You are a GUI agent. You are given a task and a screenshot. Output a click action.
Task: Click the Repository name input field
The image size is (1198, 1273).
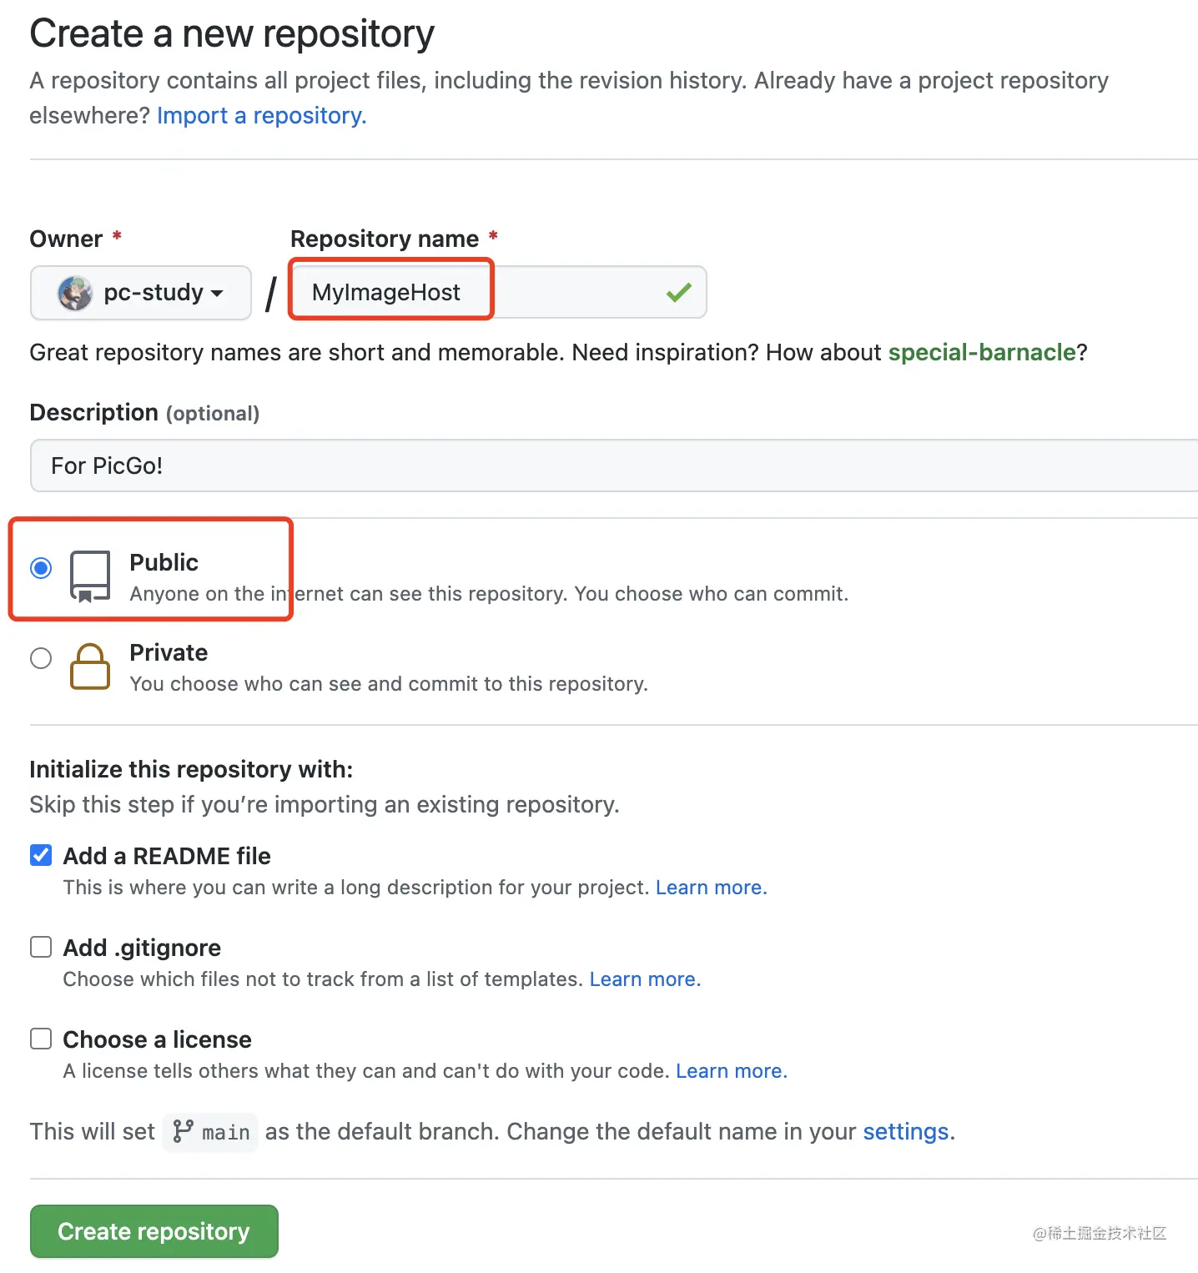click(x=499, y=292)
